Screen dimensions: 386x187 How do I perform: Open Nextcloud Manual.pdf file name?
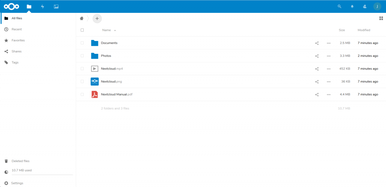tap(117, 94)
